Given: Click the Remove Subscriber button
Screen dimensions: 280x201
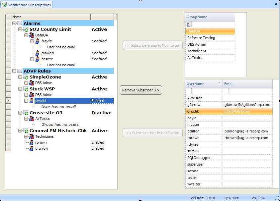Looking at the screenshot, I should tap(141, 90).
